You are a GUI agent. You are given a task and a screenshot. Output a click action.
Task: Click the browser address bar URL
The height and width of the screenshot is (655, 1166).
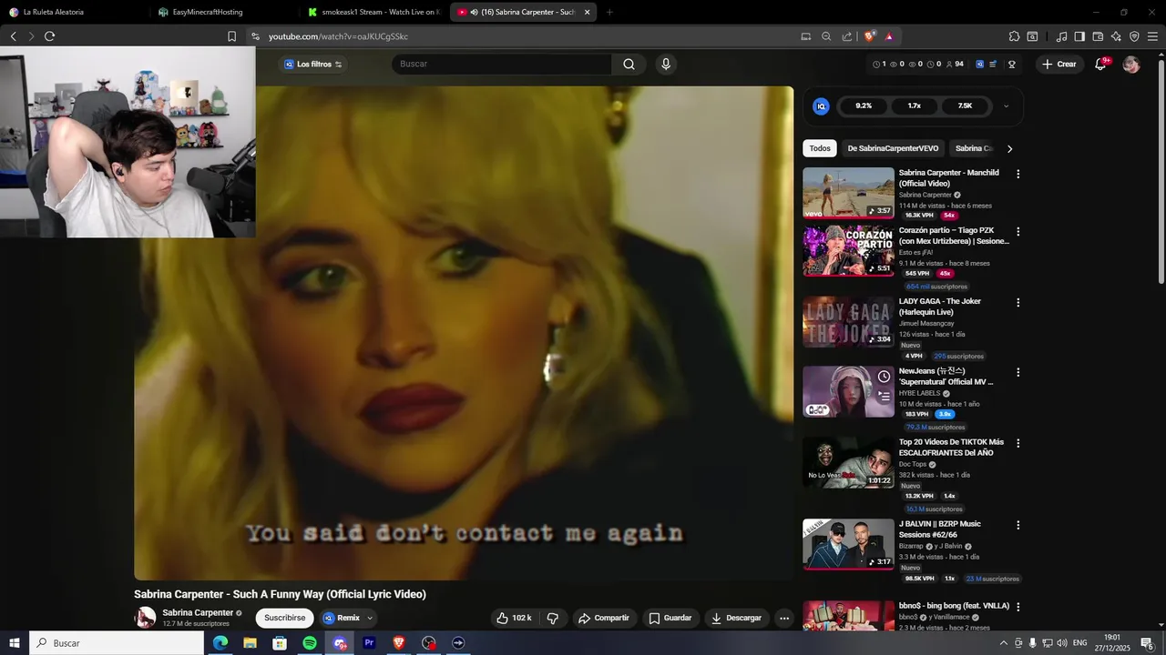(x=338, y=36)
